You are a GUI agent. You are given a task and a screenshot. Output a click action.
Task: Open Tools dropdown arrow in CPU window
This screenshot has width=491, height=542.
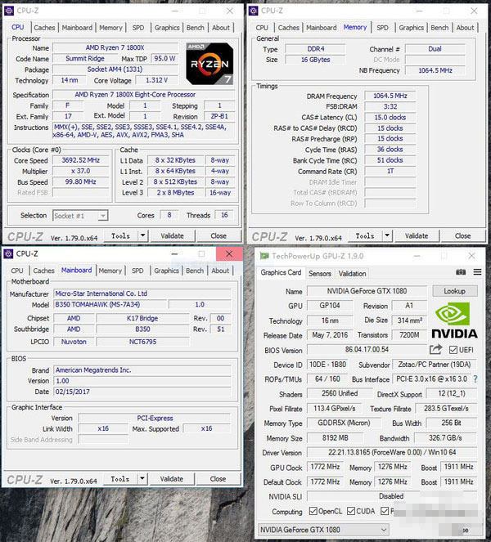pos(142,235)
